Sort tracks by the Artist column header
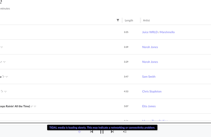Viewport: 211px width, 137px height. (146, 20)
